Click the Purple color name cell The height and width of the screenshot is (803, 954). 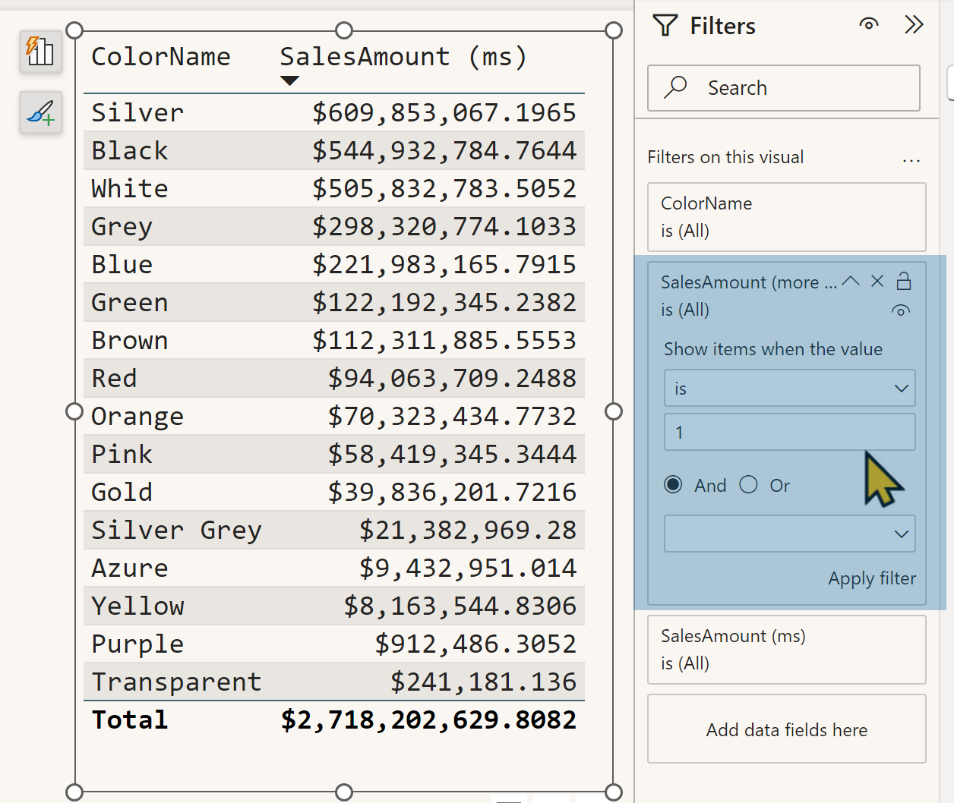pos(137,644)
